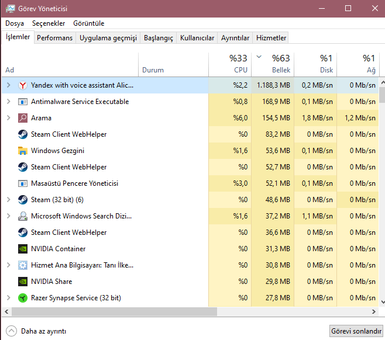Click the Antimalware Service Executable icon

(23, 102)
